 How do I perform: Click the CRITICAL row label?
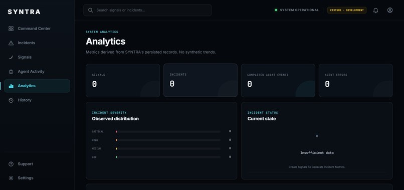pyautogui.click(x=98, y=132)
